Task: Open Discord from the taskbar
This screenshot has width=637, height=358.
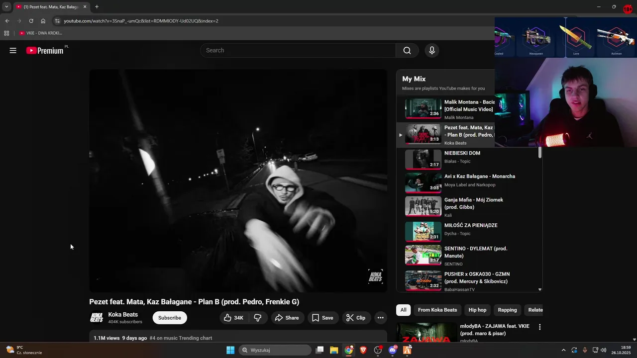Action: [x=393, y=350]
